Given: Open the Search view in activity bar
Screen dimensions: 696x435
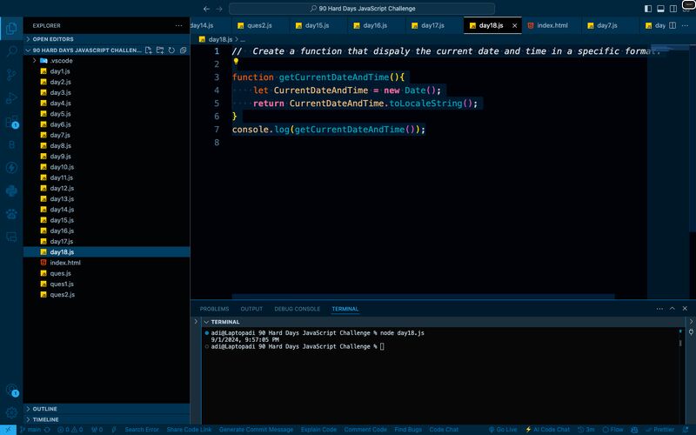Looking at the screenshot, I should pyautogui.click(x=11, y=51).
